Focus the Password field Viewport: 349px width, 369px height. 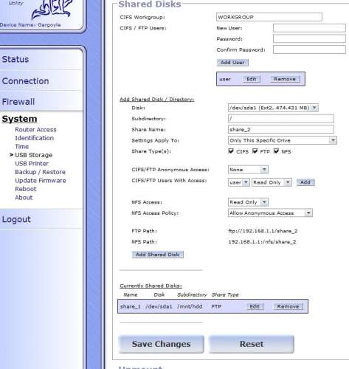(x=309, y=38)
